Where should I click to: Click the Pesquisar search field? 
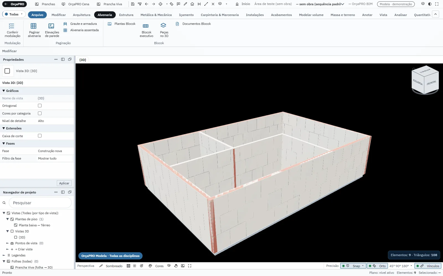tap(40, 203)
